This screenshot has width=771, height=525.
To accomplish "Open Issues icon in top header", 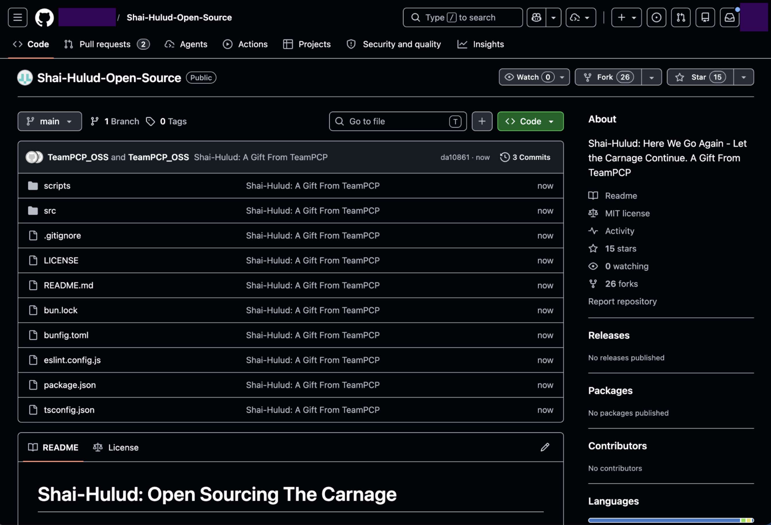I will tap(656, 17).
